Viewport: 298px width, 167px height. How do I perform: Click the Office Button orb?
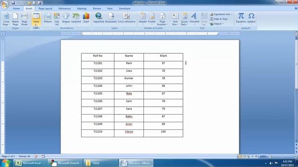pyautogui.click(x=5, y=5)
